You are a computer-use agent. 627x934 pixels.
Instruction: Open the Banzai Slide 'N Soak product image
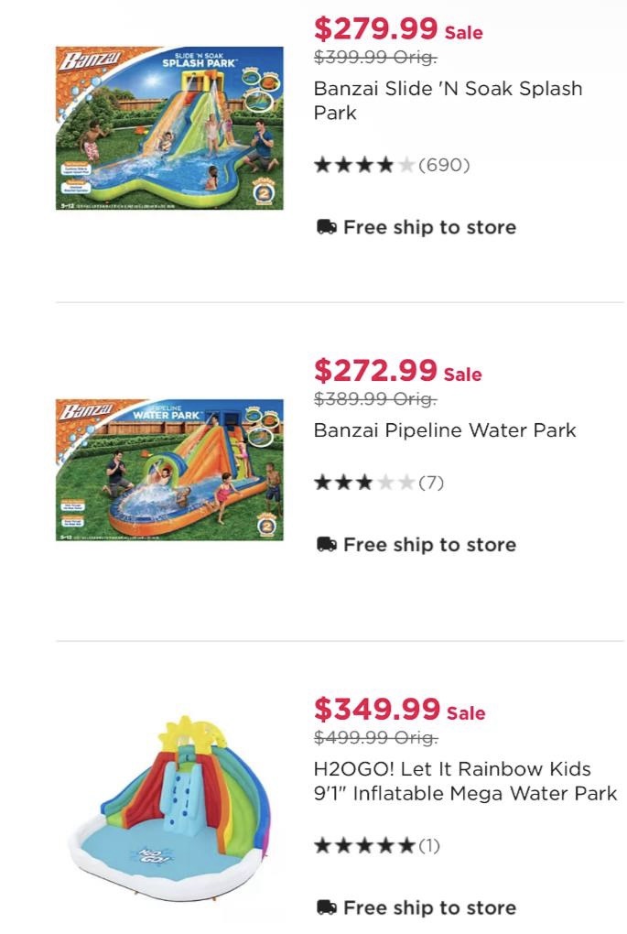tap(169, 128)
